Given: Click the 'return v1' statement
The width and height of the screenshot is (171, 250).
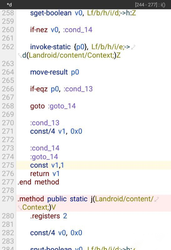Looking at the screenshot, I should [45, 174].
